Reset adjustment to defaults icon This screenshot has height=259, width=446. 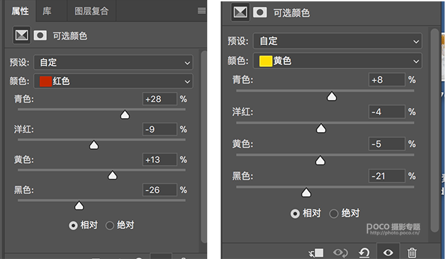364,253
